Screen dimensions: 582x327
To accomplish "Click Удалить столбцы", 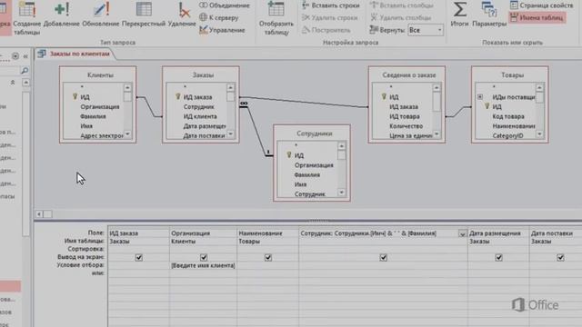I will (x=400, y=17).
